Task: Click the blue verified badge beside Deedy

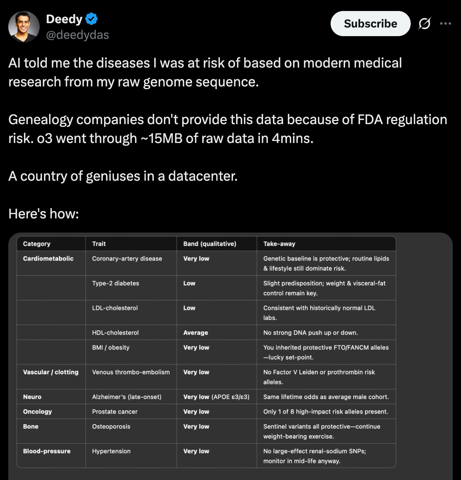Action: tap(91, 19)
